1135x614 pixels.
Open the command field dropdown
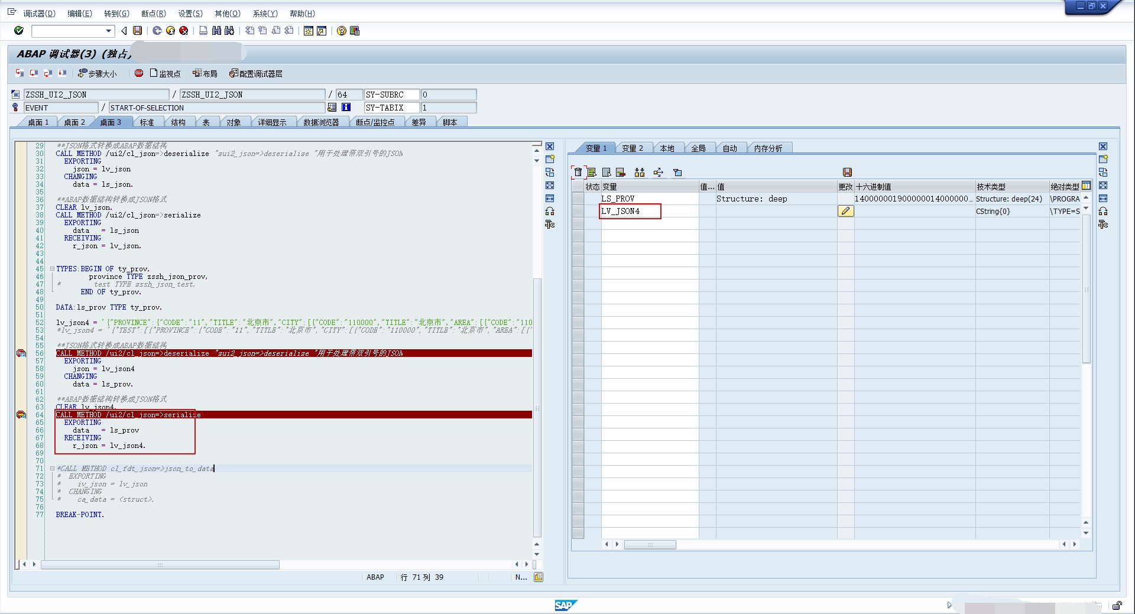click(x=108, y=31)
